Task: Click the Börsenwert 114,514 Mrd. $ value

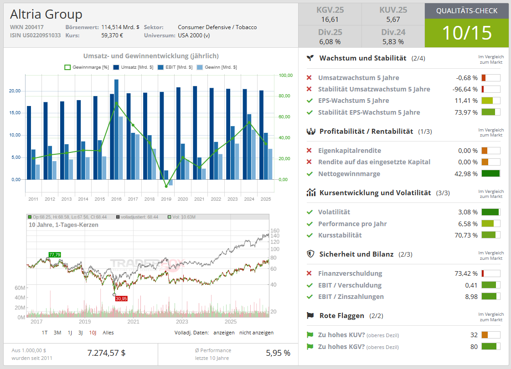Action: pos(120,27)
